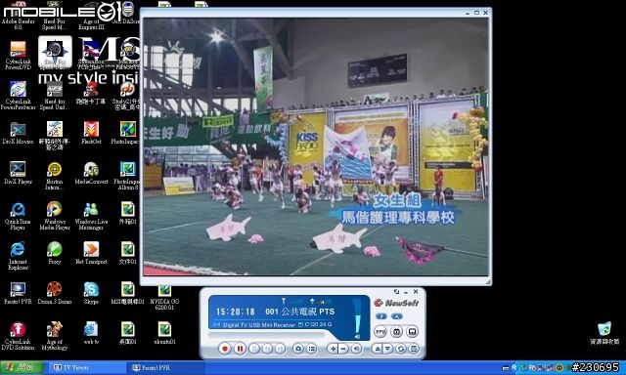This screenshot has width=626, height=375.
Task: Click the Rewind button in PVR panel
Action: click(x=267, y=349)
